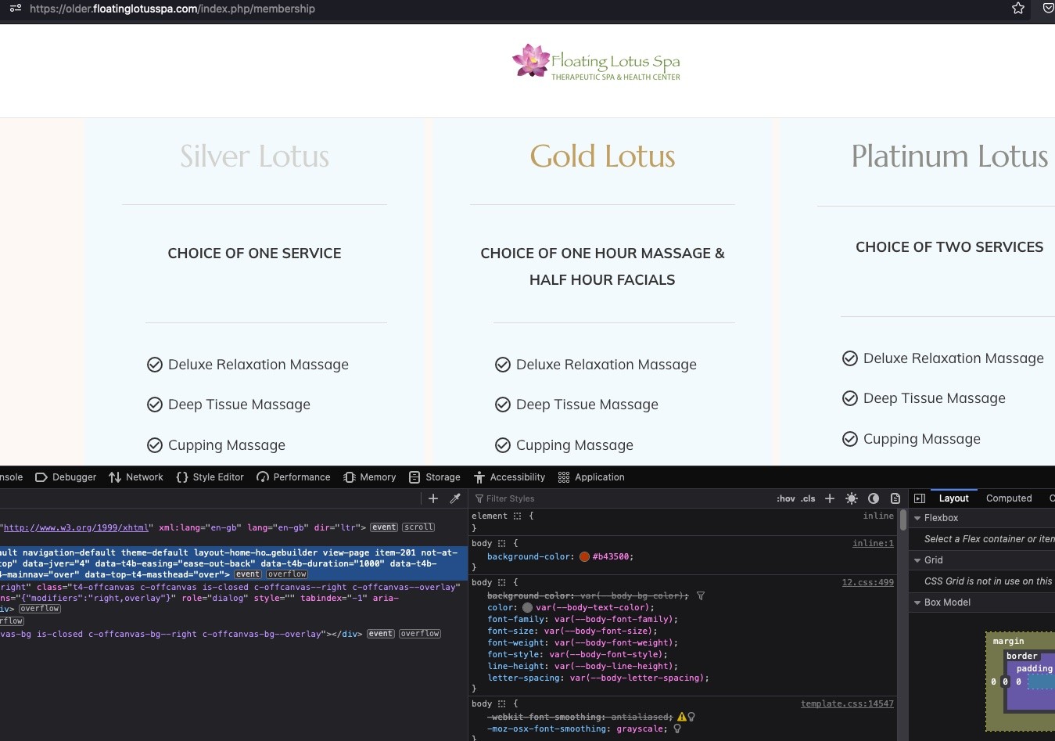Toggle dark color scheme simulation icon
This screenshot has width=1055, height=741.
coord(874,498)
